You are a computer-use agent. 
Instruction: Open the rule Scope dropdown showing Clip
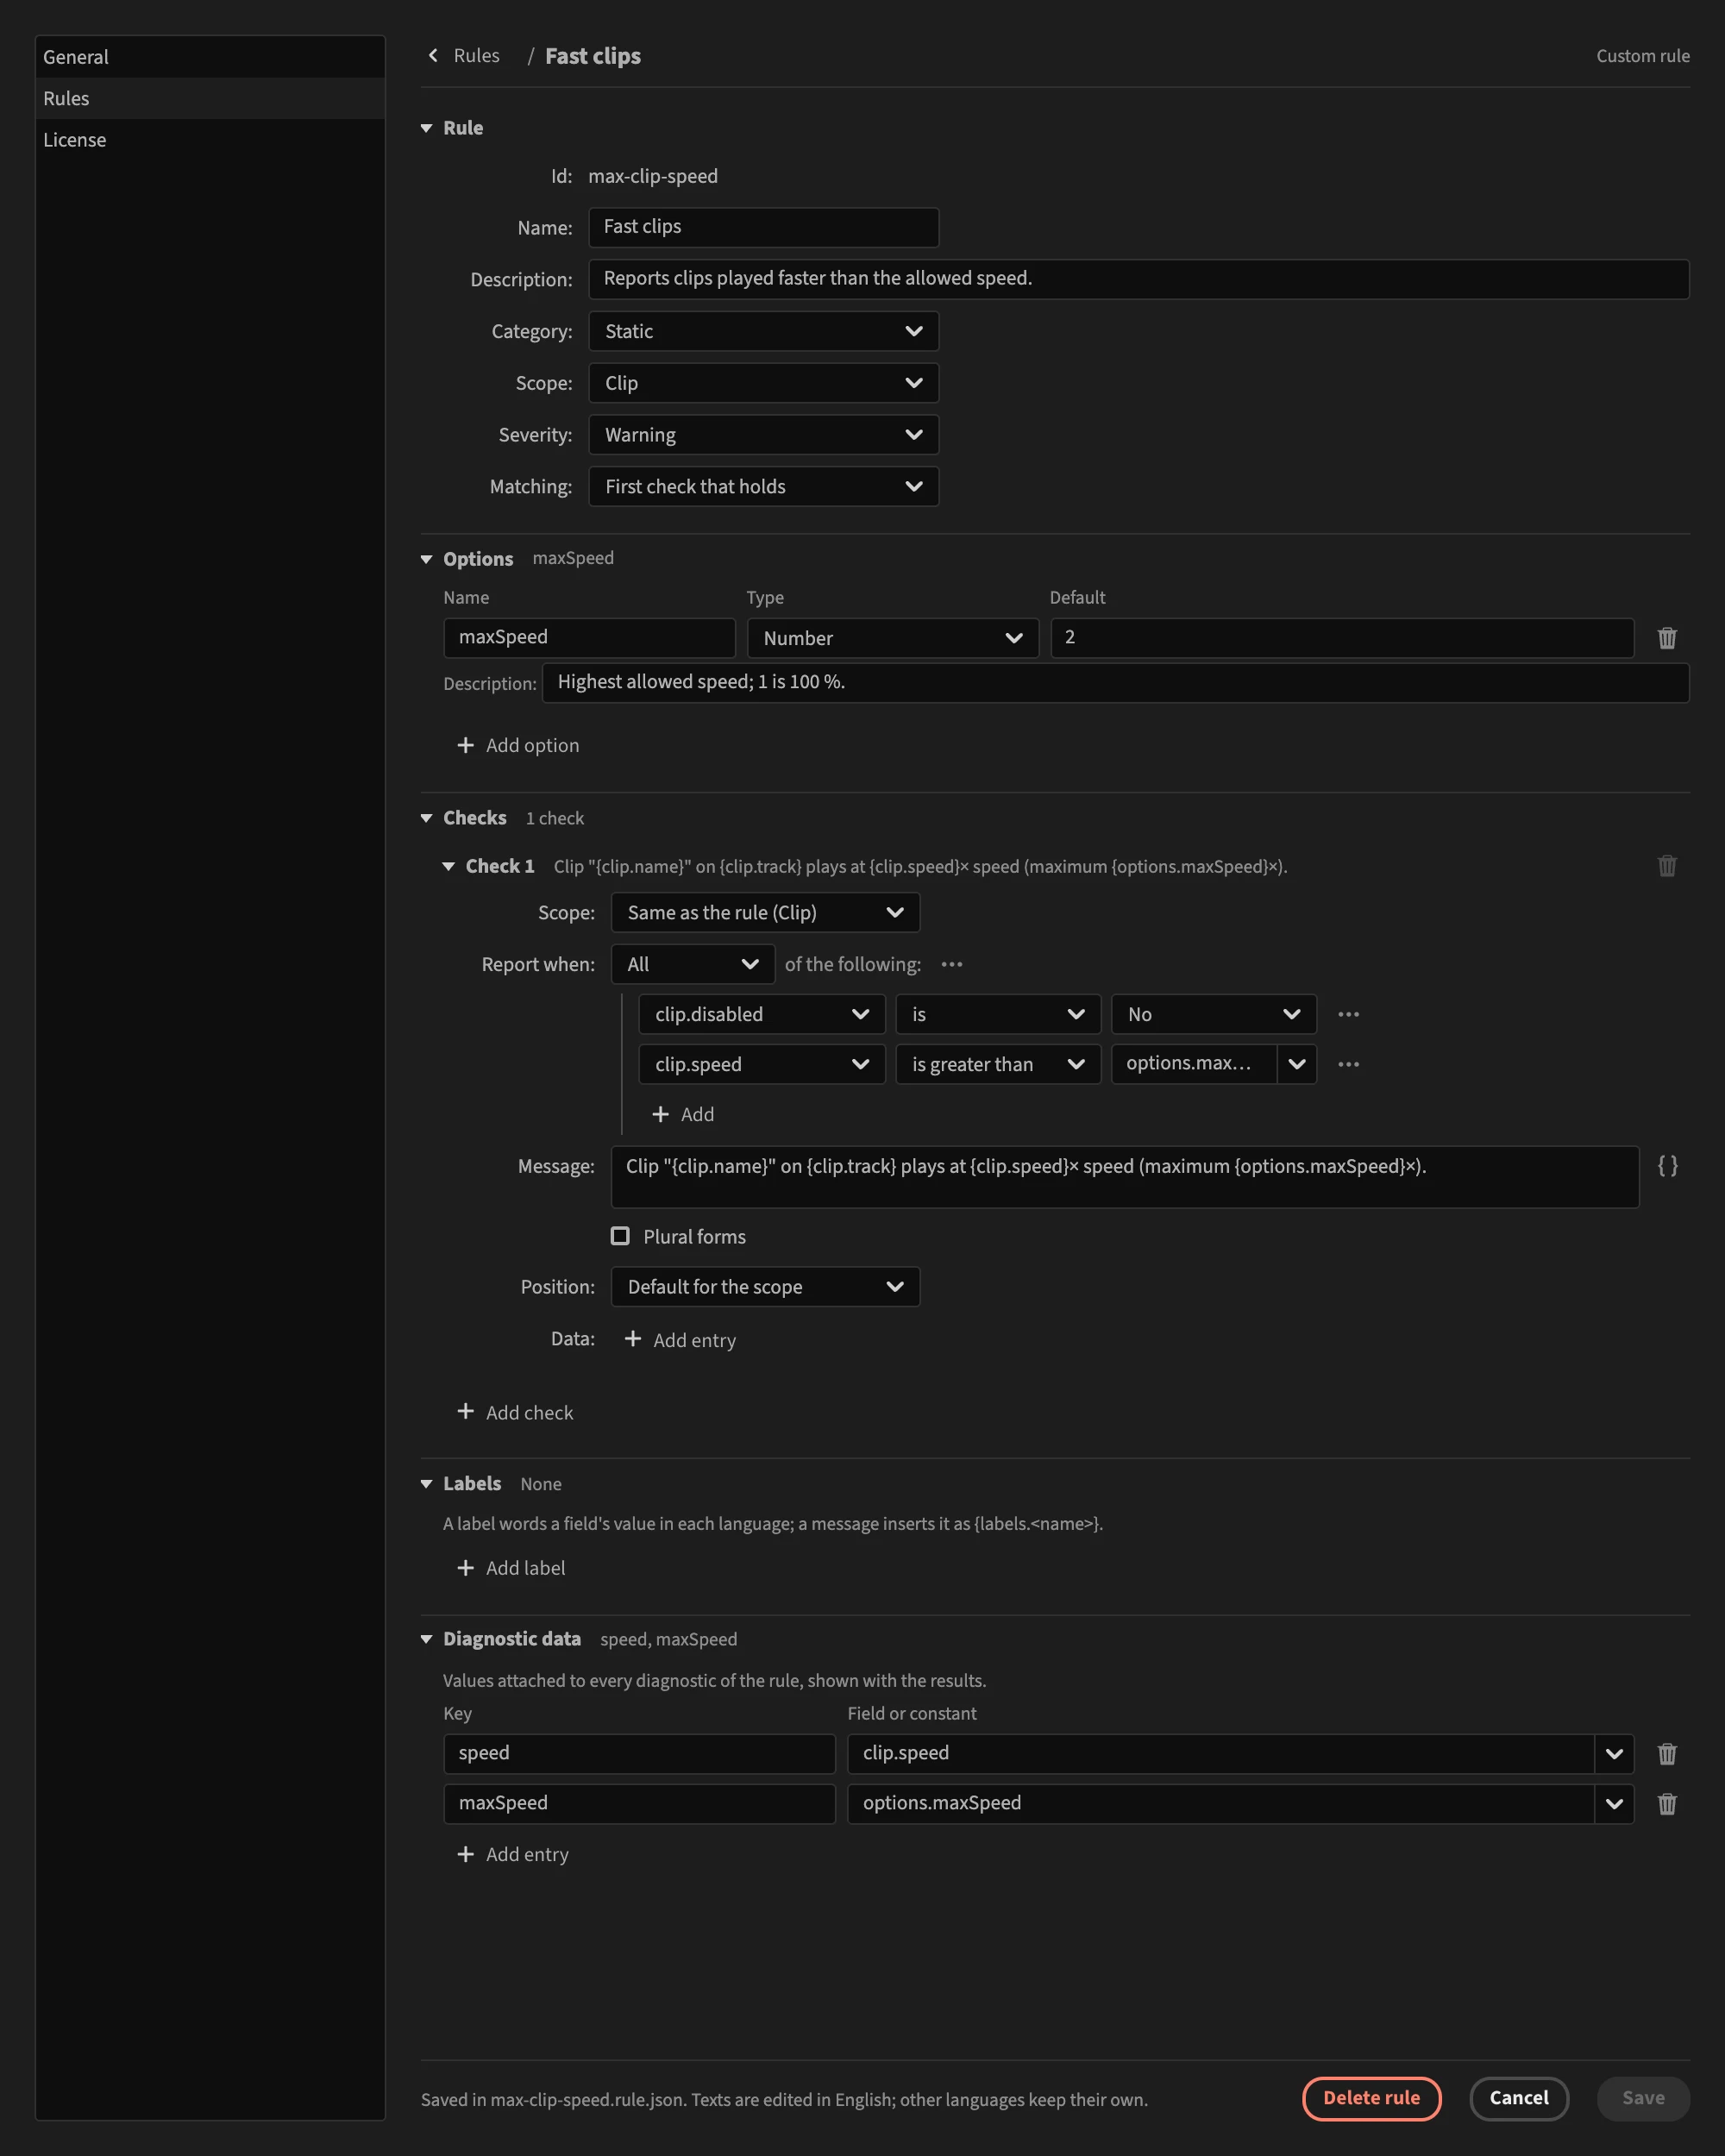point(763,383)
